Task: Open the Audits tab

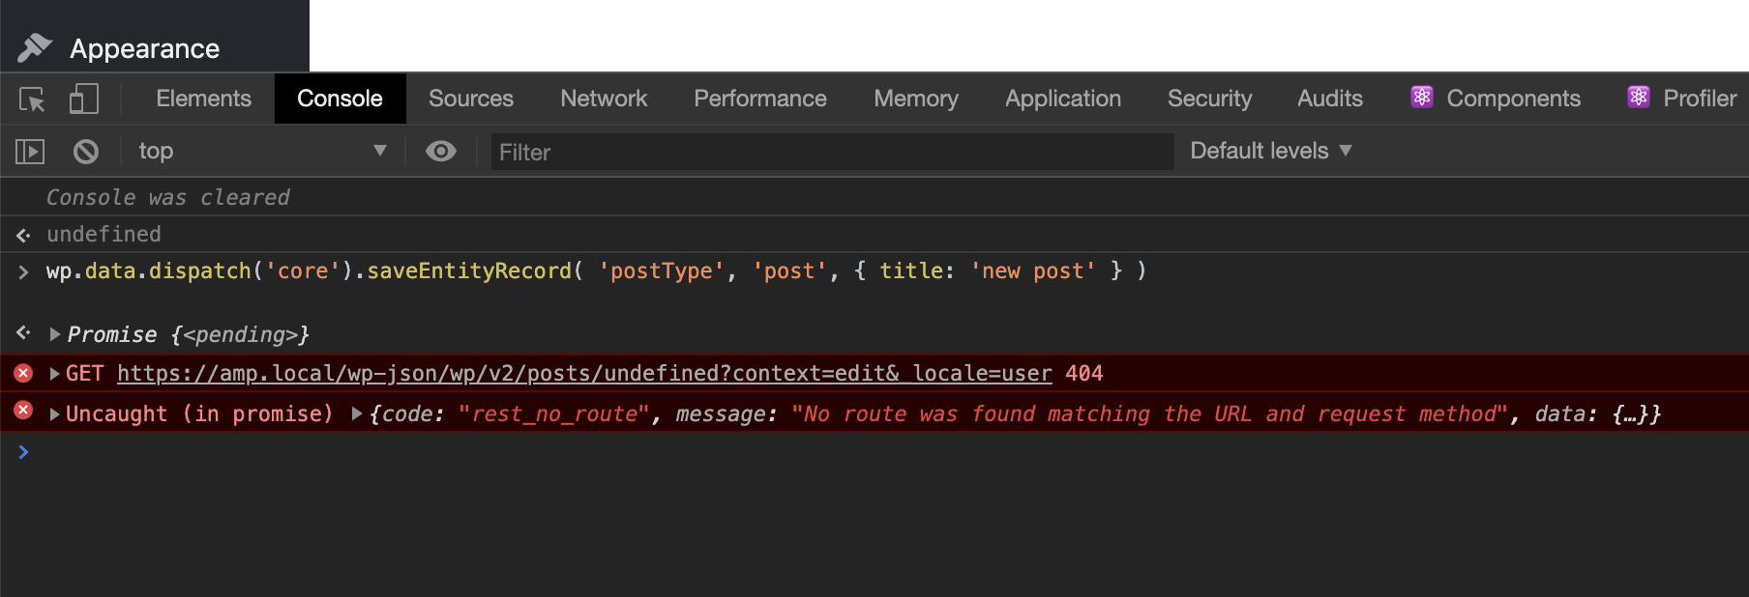Action: (1330, 99)
